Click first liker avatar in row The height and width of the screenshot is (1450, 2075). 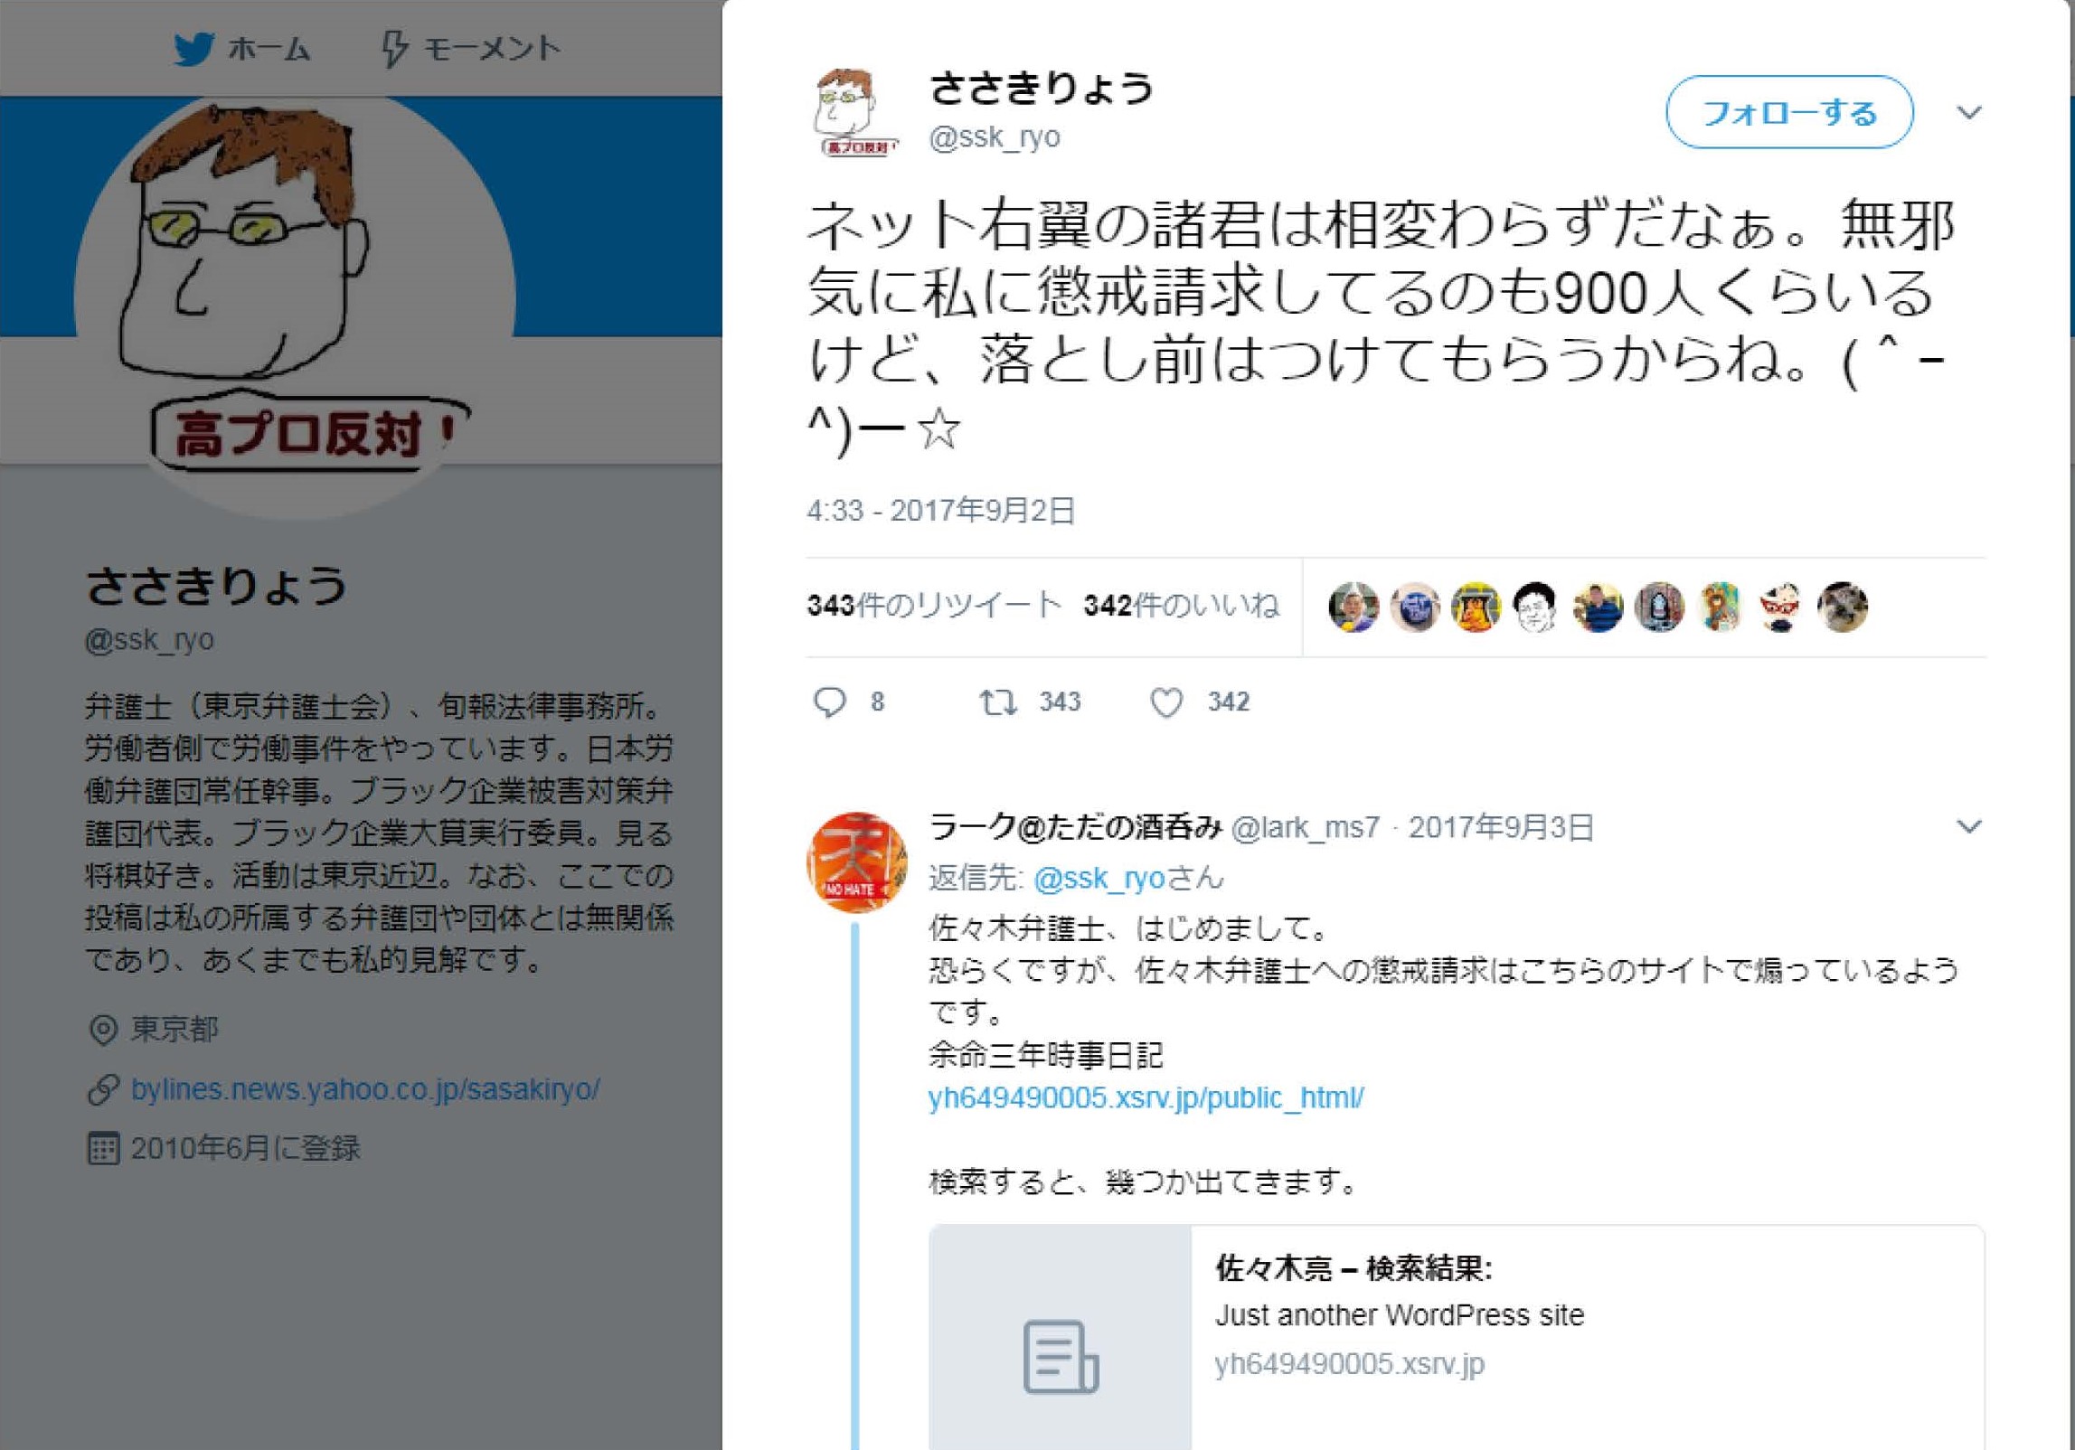click(x=1353, y=607)
